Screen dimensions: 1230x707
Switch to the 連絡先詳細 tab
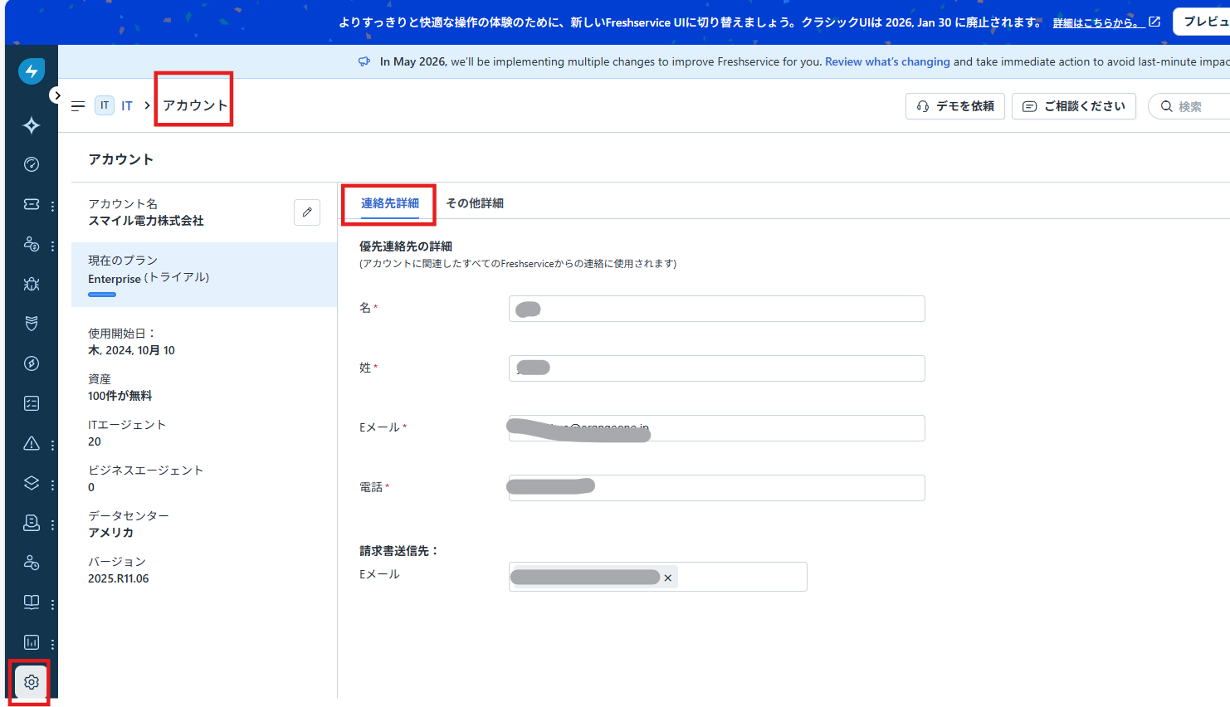click(390, 203)
